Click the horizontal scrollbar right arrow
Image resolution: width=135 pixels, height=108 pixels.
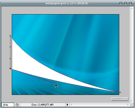[x=128, y=105]
